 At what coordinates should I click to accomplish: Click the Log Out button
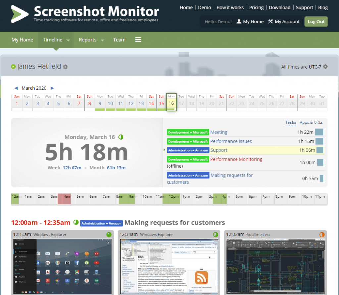(x=315, y=21)
